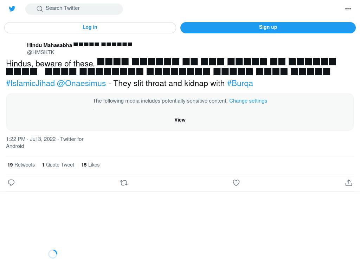Open the #Burqa hashtag link
The width and height of the screenshot is (360, 260).
[x=240, y=83]
